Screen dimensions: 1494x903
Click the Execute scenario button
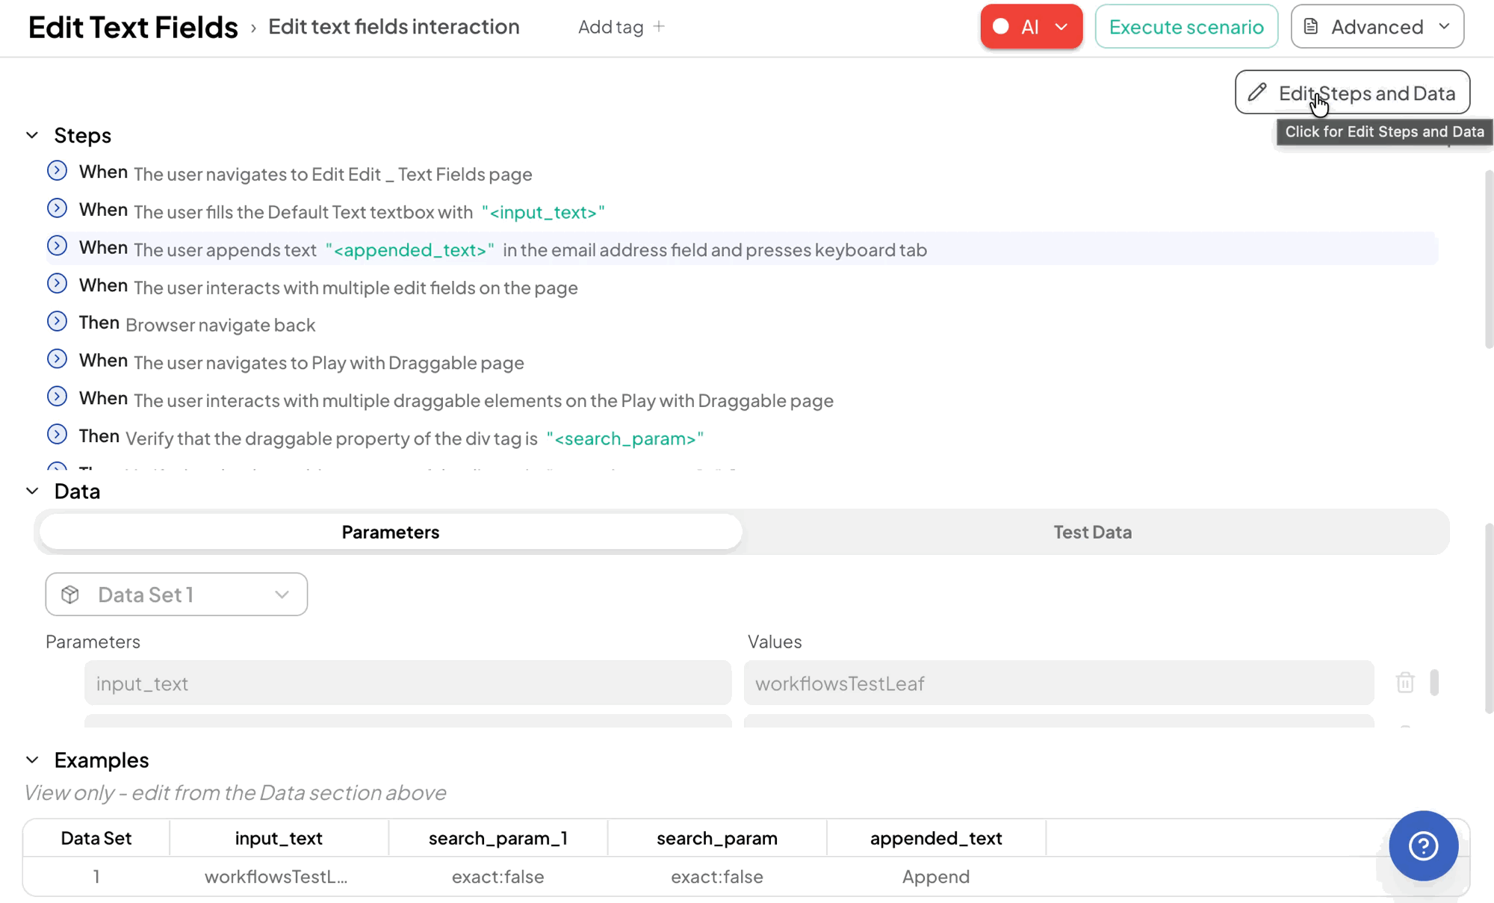(x=1186, y=27)
